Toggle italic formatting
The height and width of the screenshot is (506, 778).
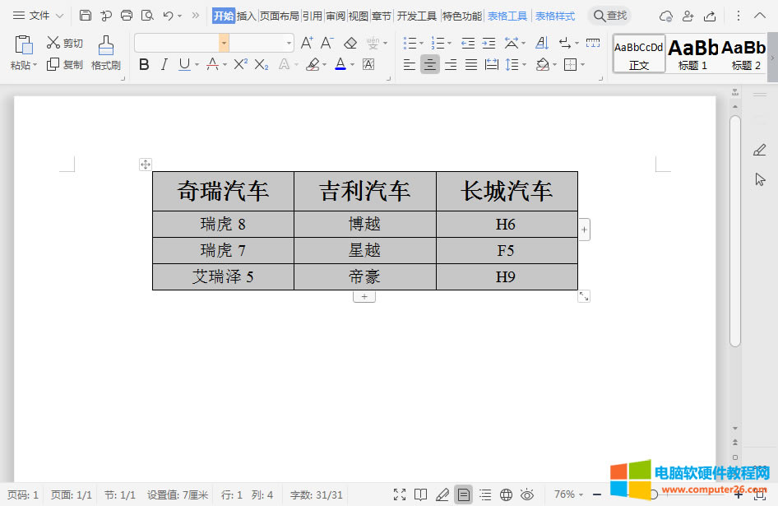(x=164, y=63)
